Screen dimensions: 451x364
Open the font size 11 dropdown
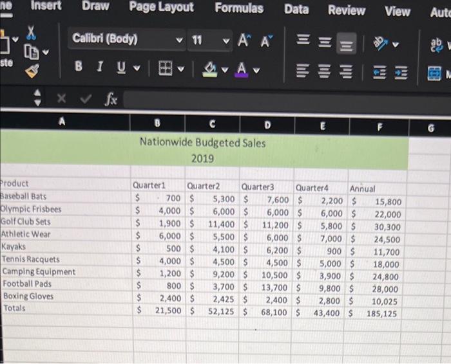(226, 41)
